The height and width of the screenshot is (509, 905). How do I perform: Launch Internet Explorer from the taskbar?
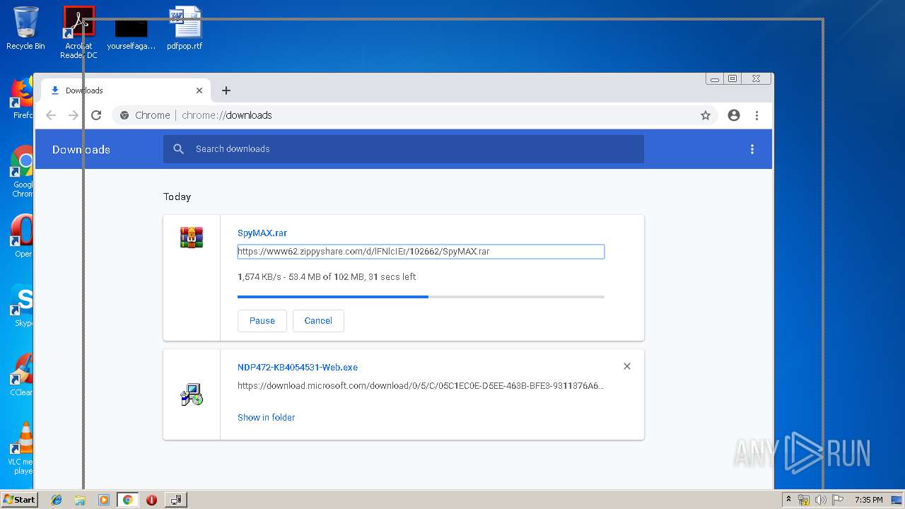pyautogui.click(x=57, y=500)
